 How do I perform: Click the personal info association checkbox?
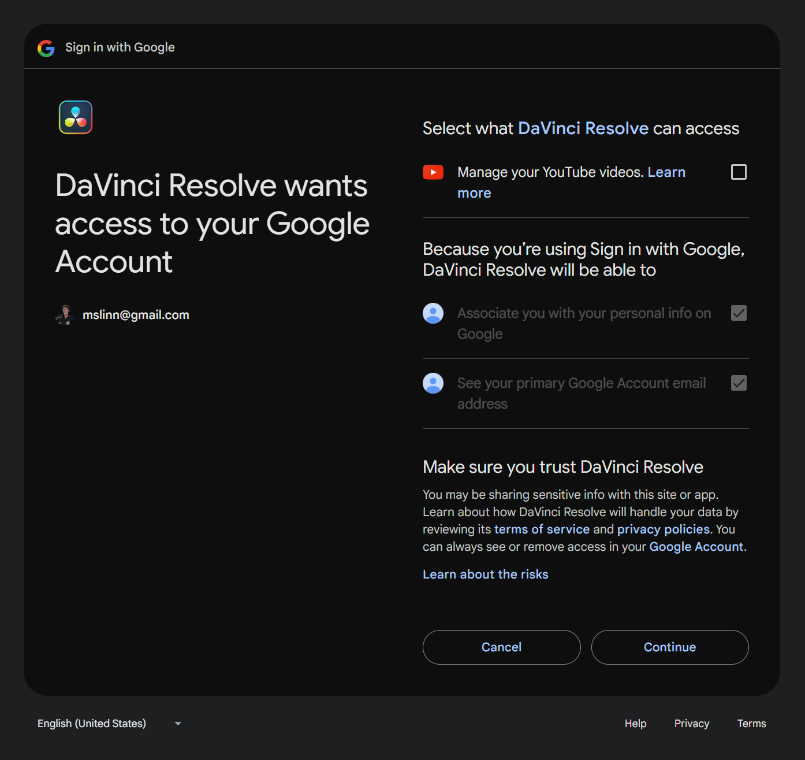[x=739, y=313]
